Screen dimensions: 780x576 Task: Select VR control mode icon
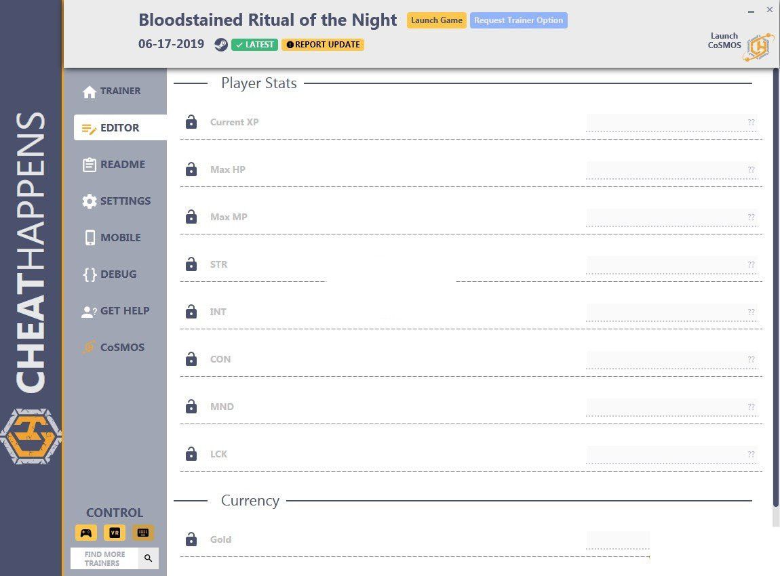pos(115,533)
